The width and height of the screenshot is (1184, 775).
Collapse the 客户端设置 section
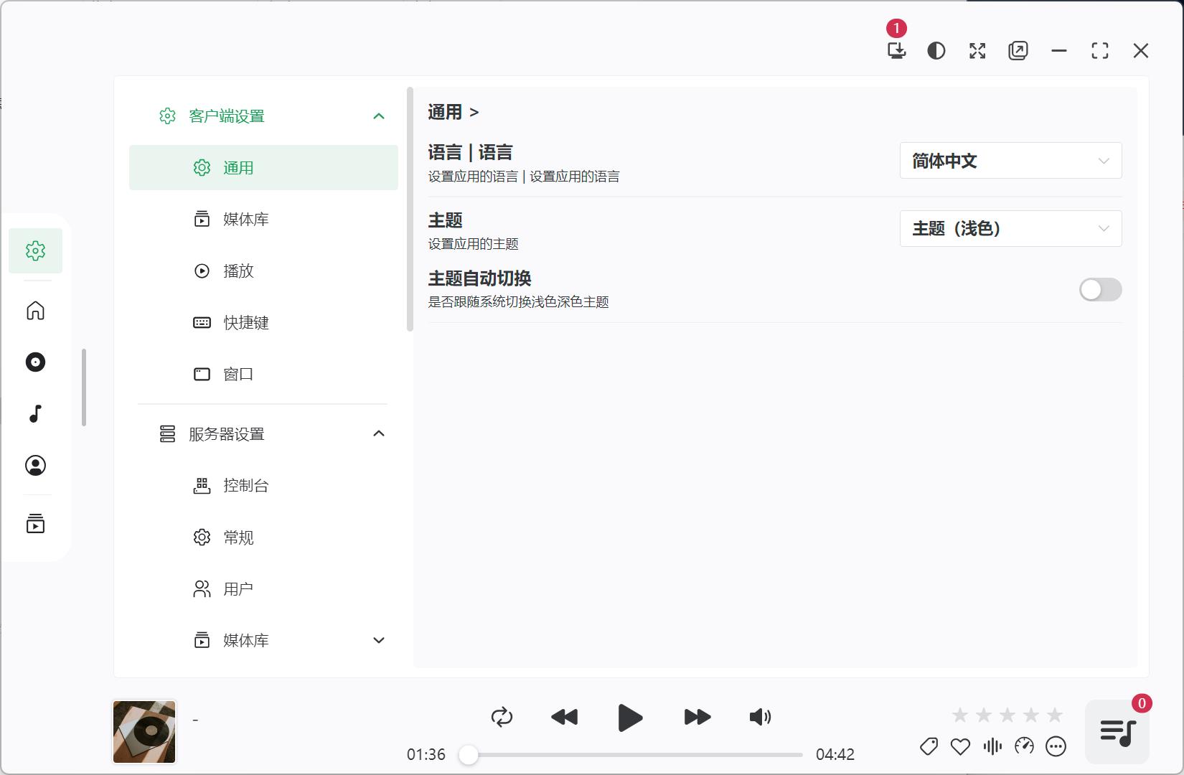[379, 116]
